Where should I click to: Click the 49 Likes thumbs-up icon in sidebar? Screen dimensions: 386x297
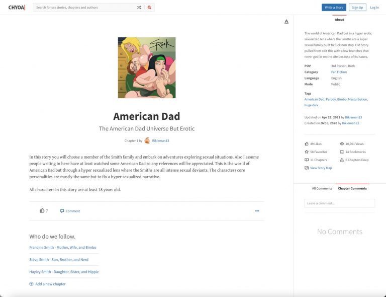point(307,143)
